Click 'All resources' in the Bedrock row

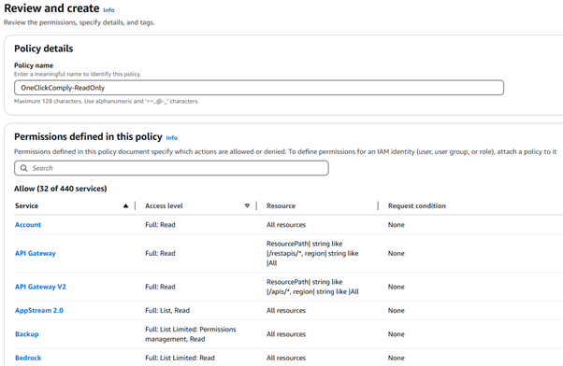[286, 358]
